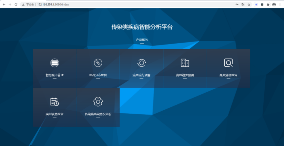
Task: Click the saved password key icon
Action: pyautogui.click(x=237, y=5)
